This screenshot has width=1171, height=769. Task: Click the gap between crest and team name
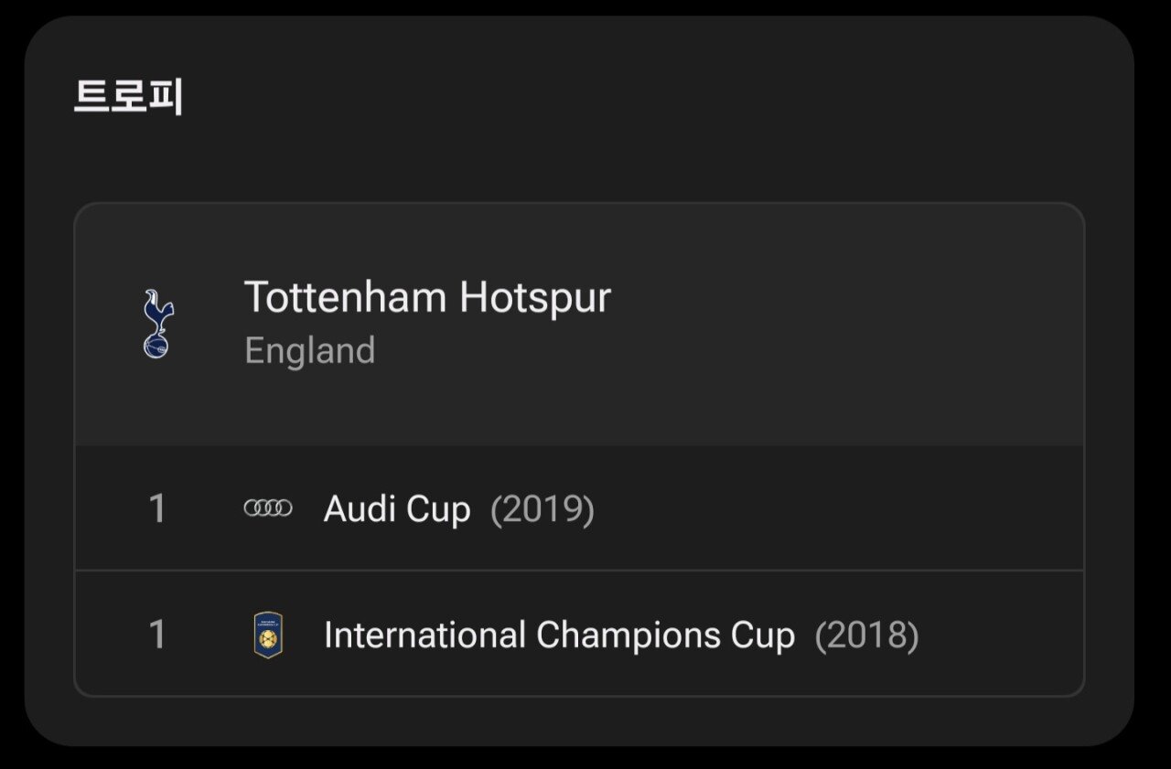tap(209, 324)
